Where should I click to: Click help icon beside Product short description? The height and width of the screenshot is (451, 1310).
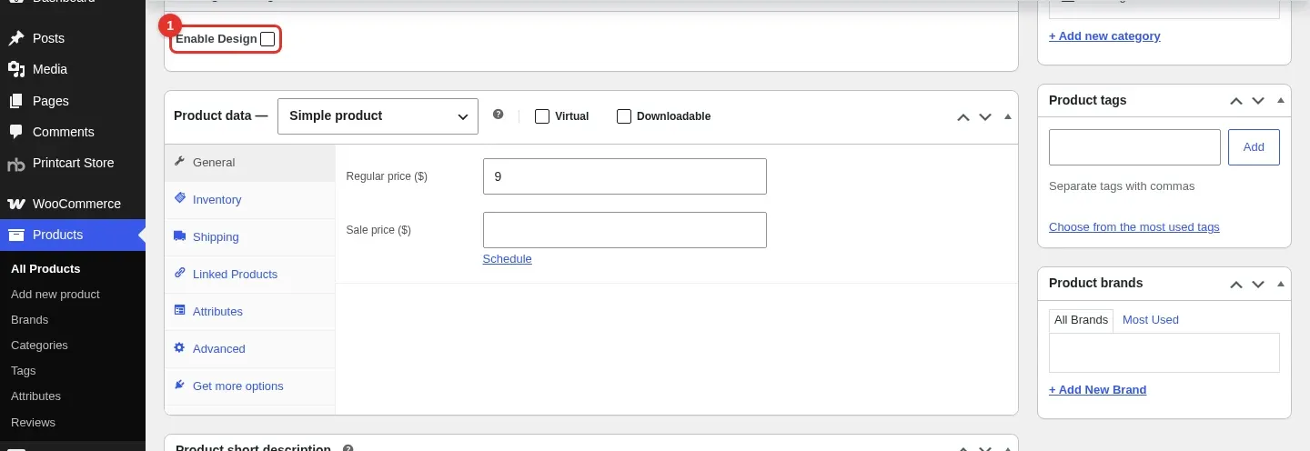click(348, 448)
